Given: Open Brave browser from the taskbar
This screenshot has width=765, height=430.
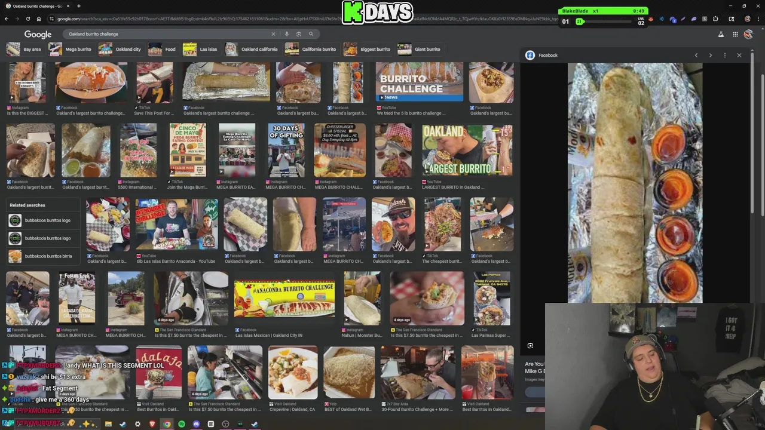Looking at the screenshot, I should coord(152,424).
